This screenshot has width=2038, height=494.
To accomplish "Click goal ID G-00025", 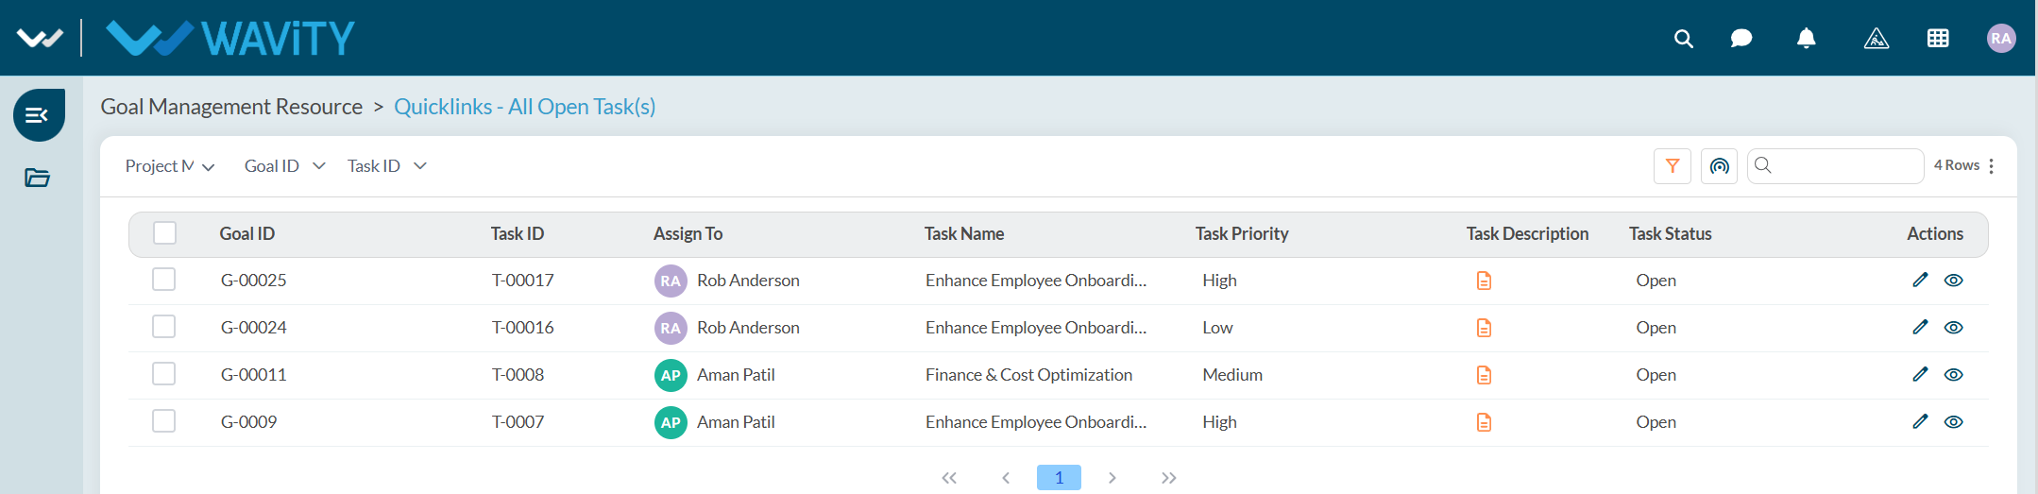I will (x=253, y=281).
